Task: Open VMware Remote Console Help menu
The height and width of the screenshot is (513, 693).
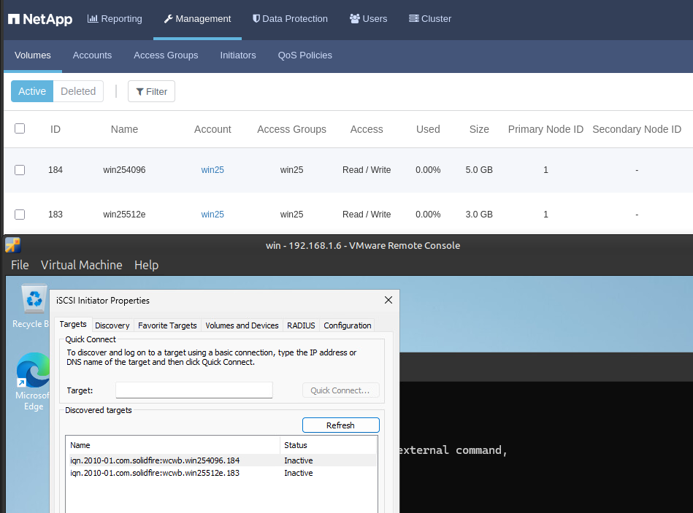Action: pos(146,265)
